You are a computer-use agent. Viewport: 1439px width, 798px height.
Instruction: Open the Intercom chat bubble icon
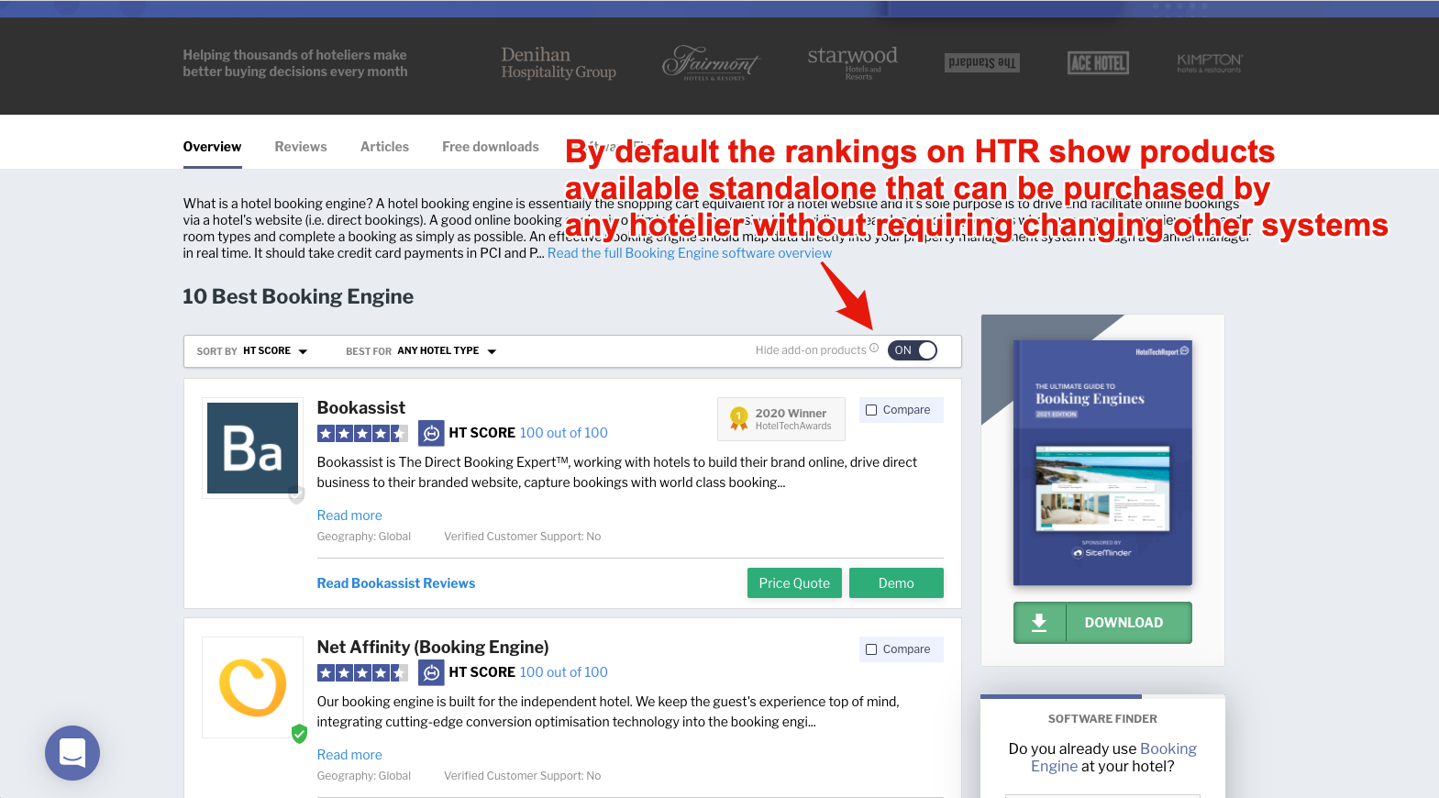(x=72, y=753)
